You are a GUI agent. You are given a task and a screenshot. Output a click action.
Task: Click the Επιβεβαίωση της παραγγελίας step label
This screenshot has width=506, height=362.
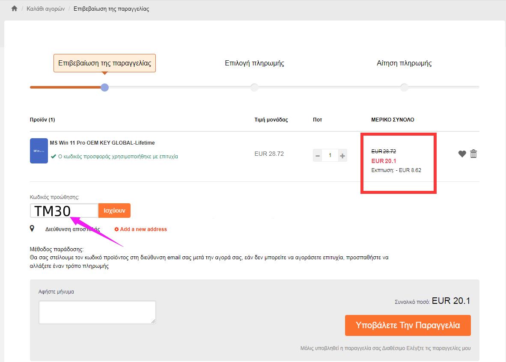coord(104,63)
